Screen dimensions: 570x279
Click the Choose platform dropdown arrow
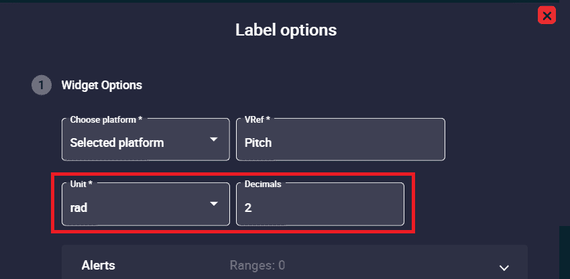pyautogui.click(x=213, y=139)
